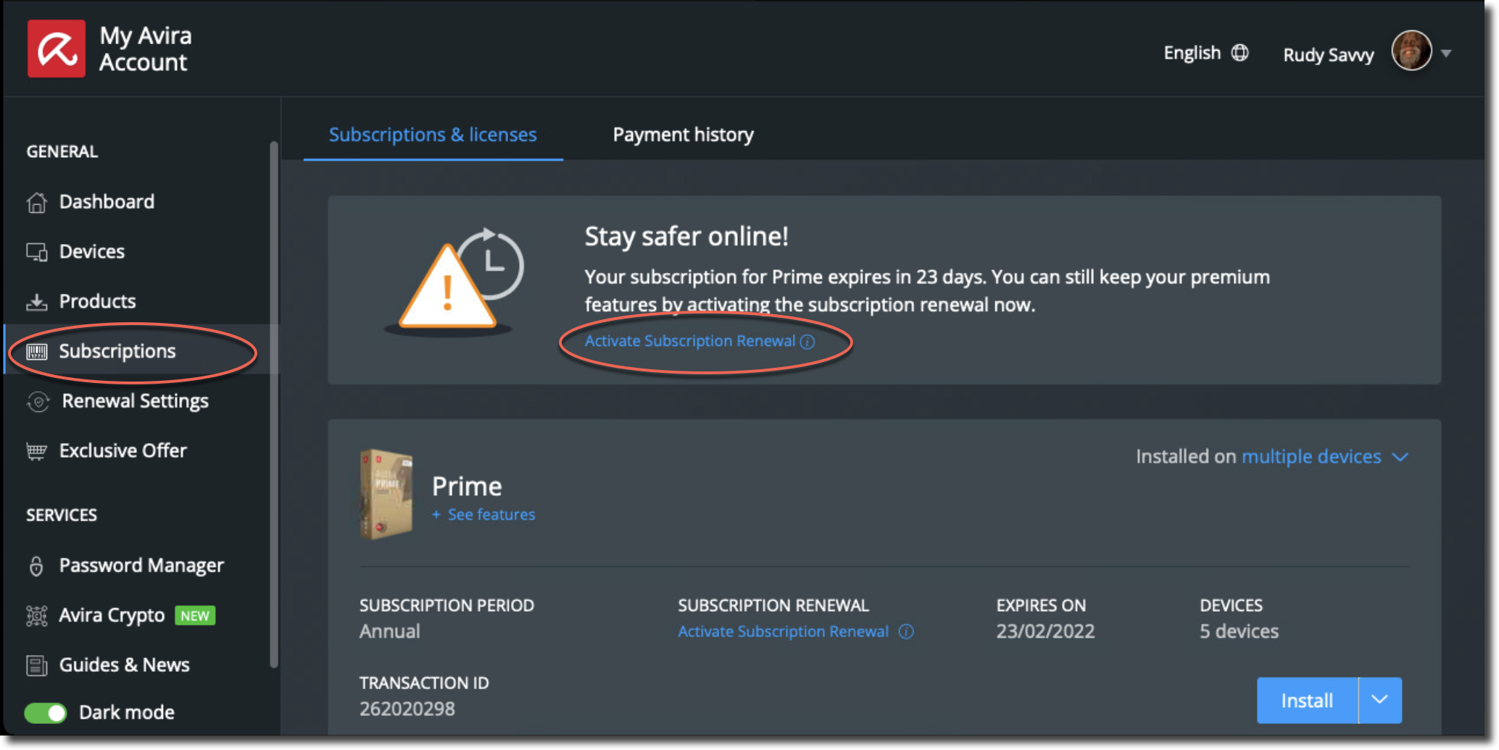Expand the Install button dropdown arrow

(x=1380, y=700)
